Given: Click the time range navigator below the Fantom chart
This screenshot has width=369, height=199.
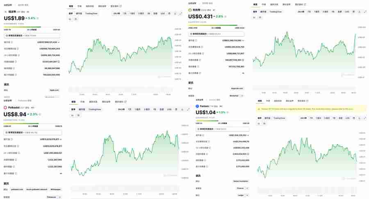Looking at the screenshot, I should 311,191.
